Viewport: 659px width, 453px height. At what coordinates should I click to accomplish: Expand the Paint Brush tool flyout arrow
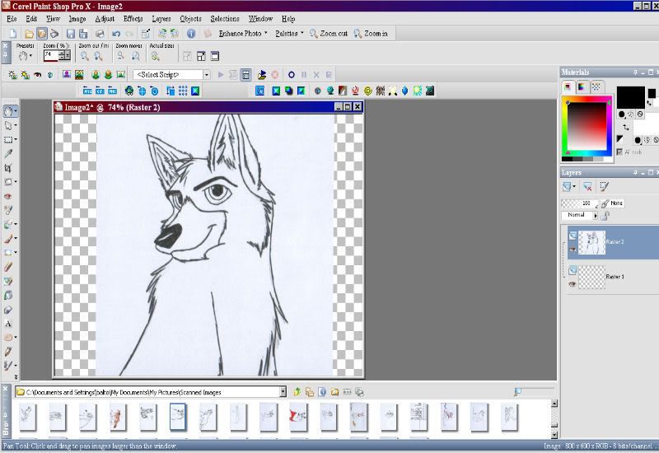click(16, 239)
